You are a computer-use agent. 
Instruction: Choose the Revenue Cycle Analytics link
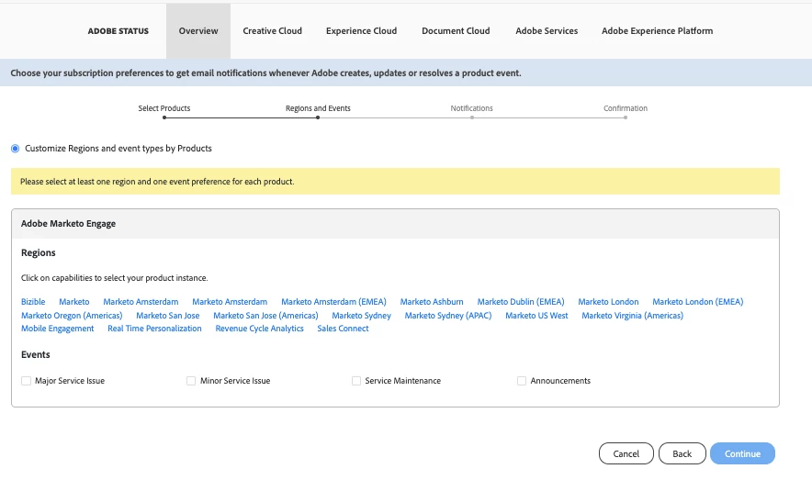point(259,329)
